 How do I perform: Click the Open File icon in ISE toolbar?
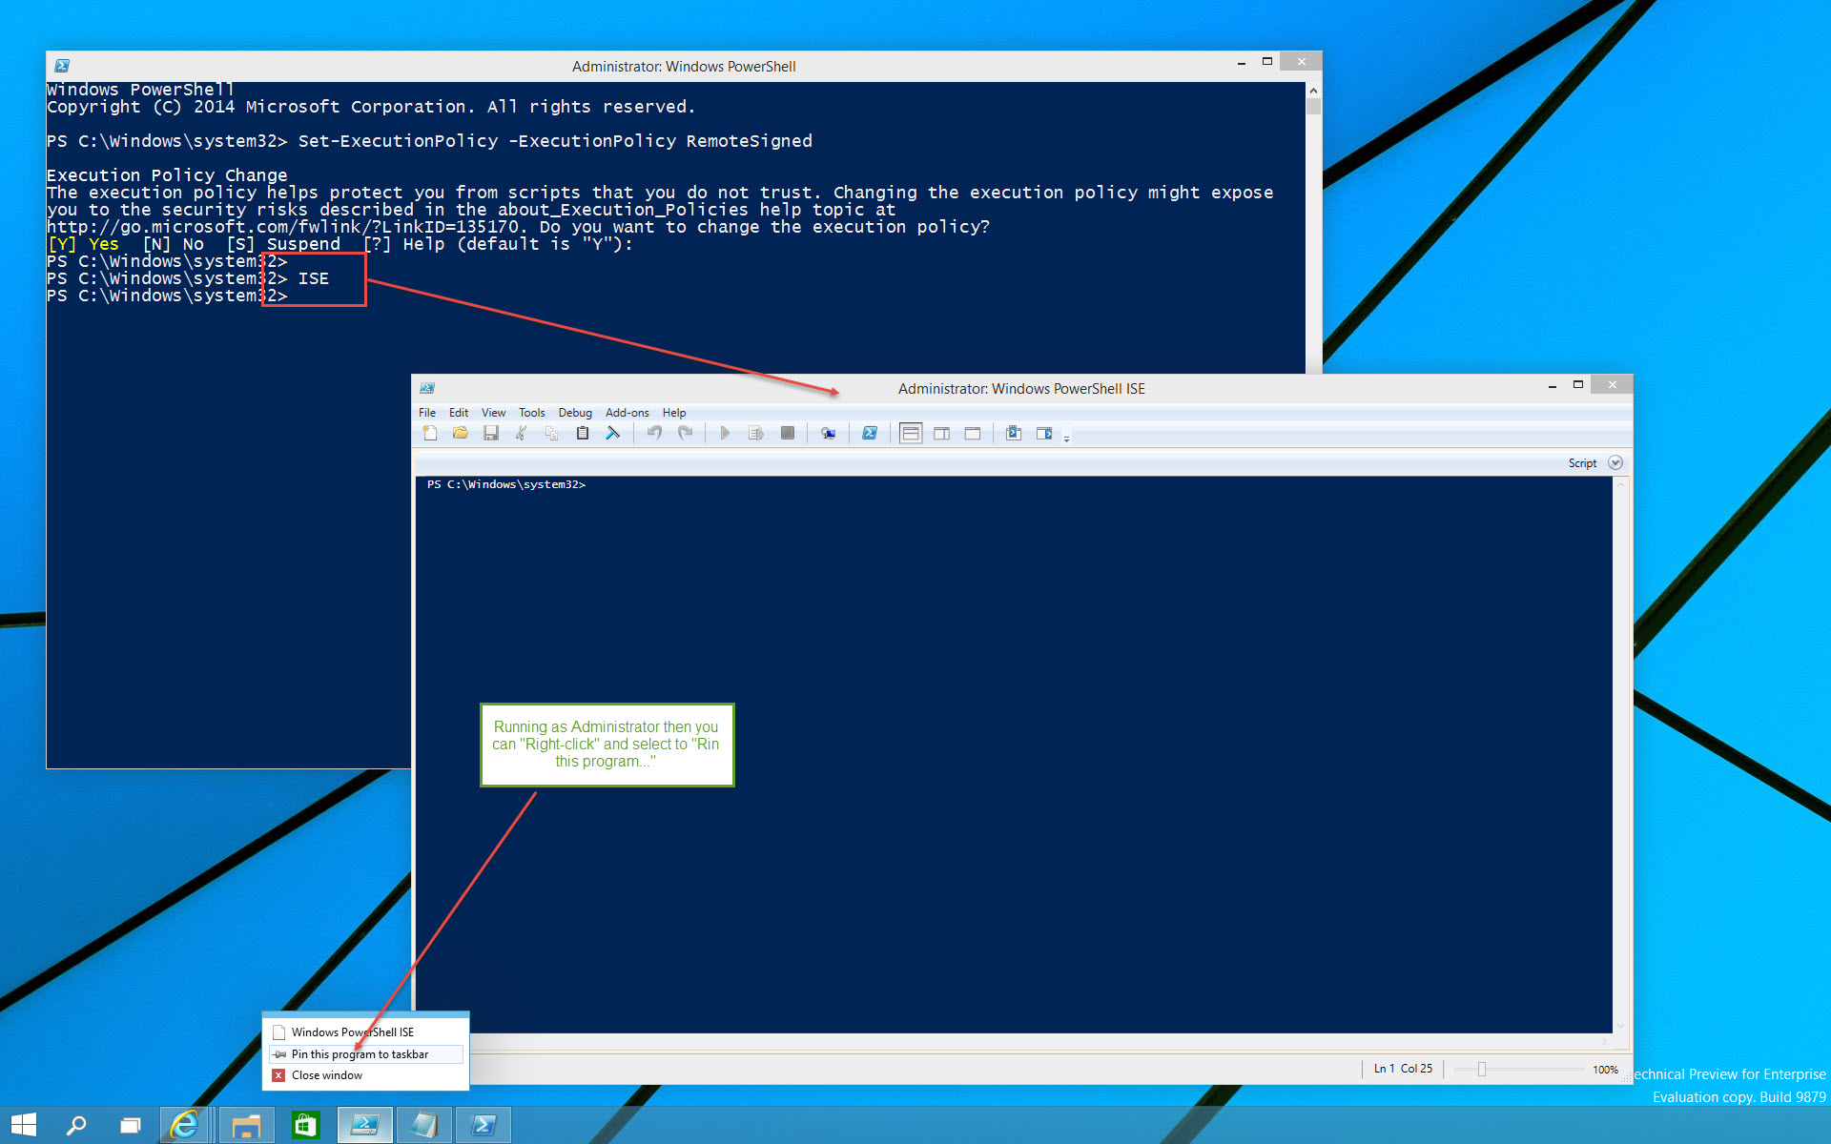click(459, 438)
